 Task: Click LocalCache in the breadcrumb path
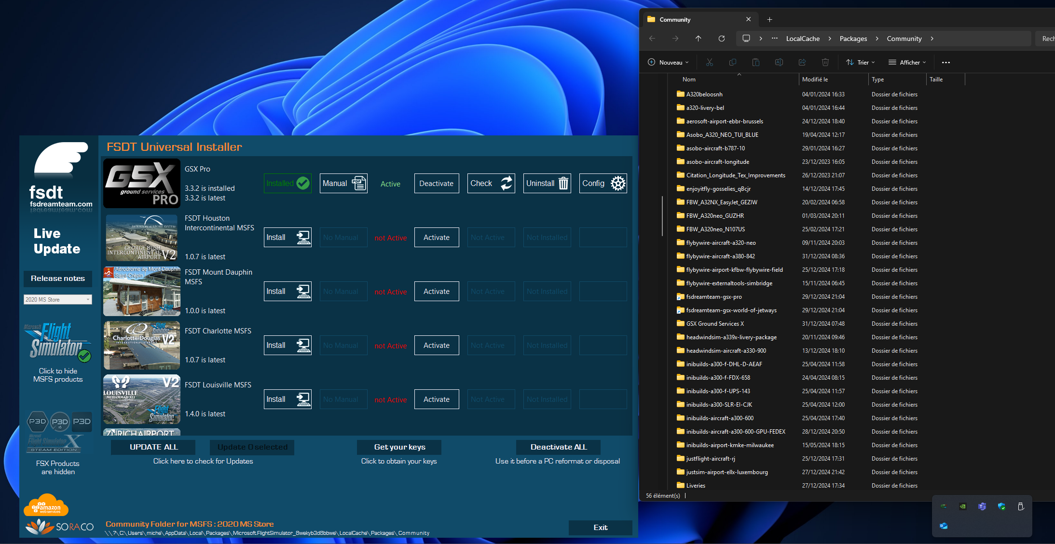tap(803, 39)
